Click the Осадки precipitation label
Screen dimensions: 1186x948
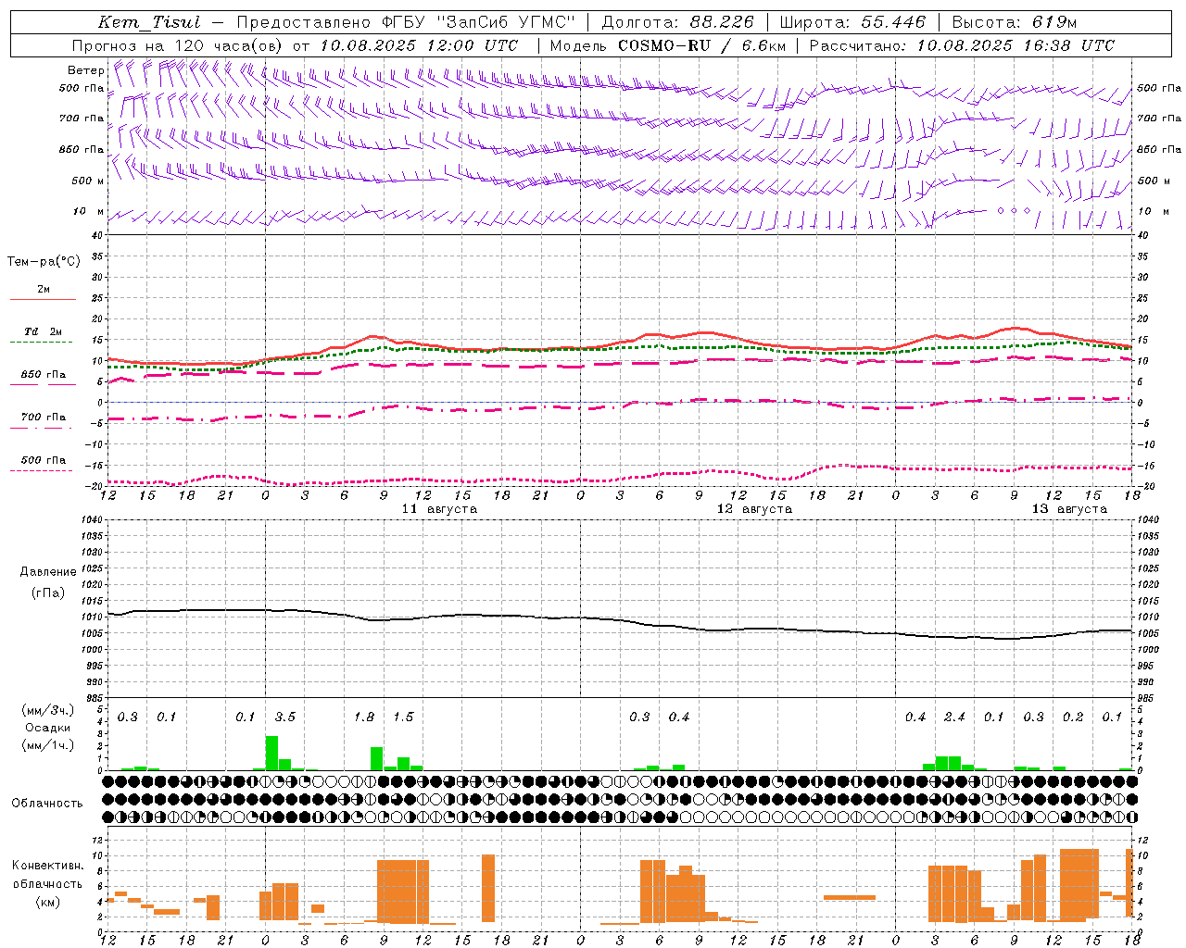pyautogui.click(x=47, y=728)
